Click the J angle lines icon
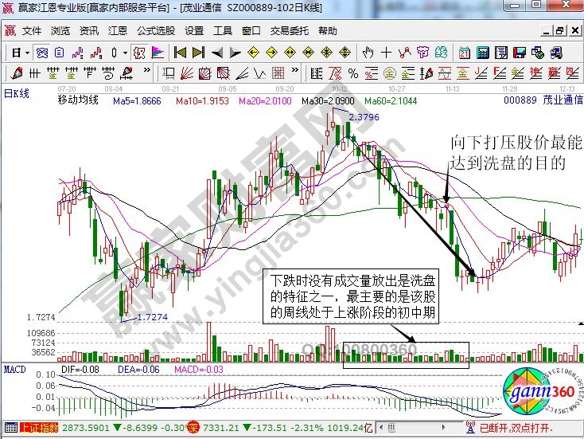This screenshot has width=584, height=439. click(x=481, y=73)
